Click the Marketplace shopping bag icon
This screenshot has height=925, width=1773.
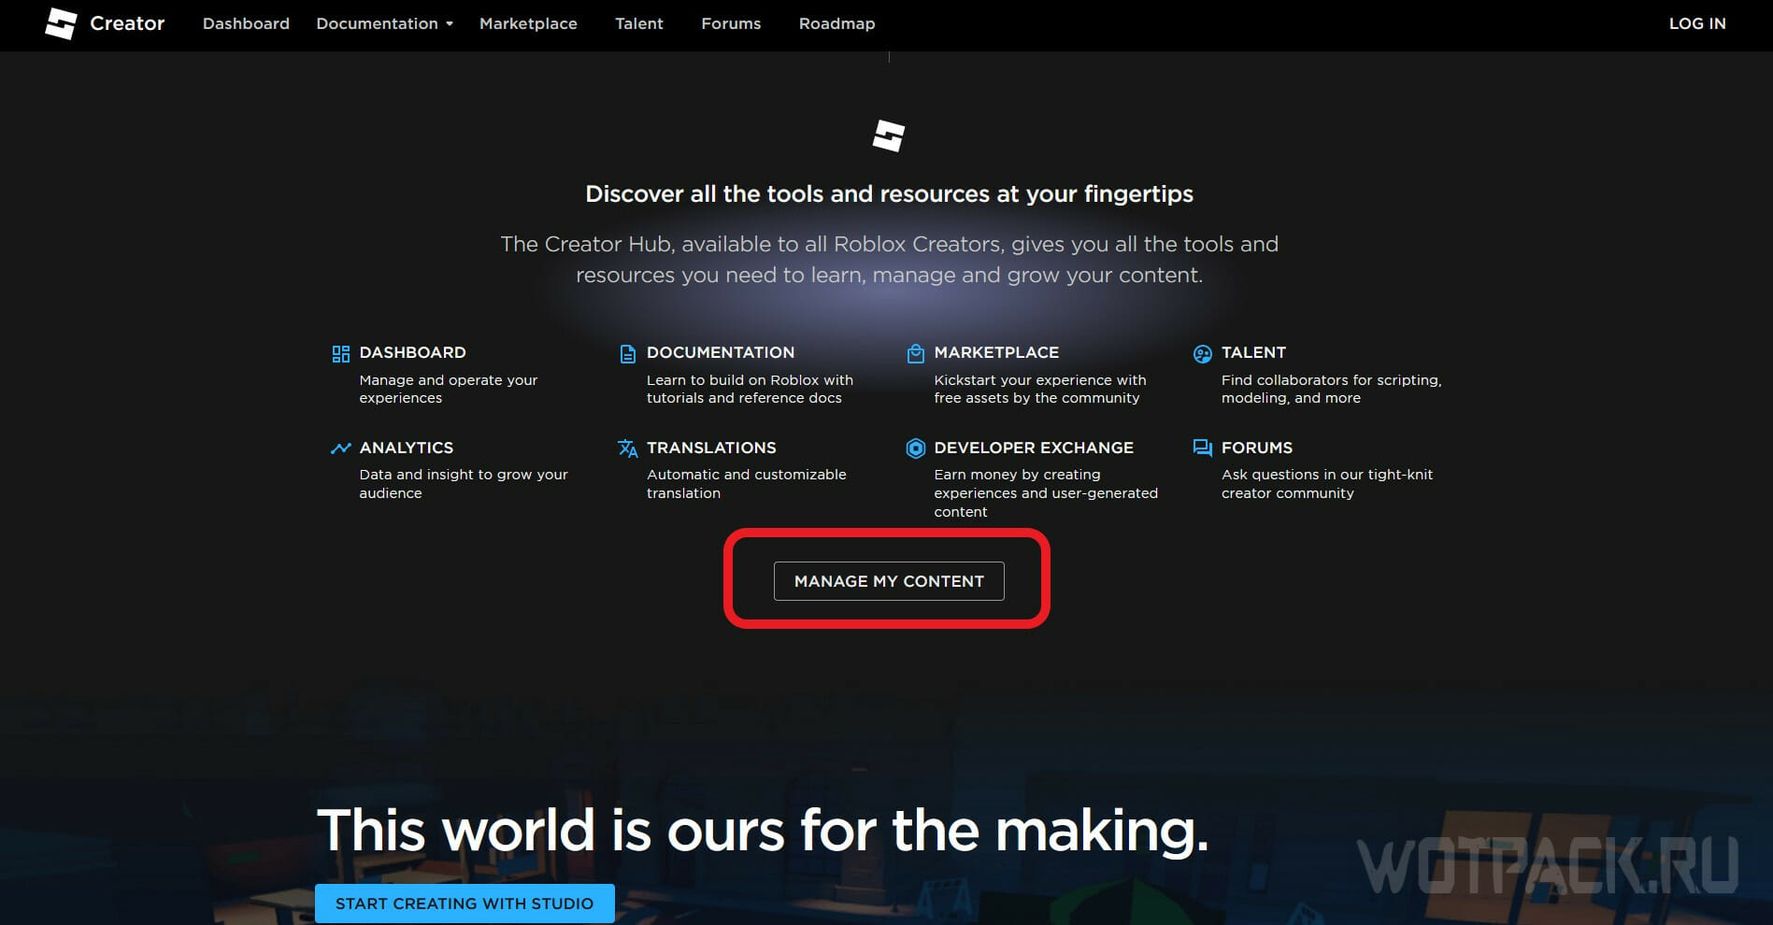click(916, 353)
